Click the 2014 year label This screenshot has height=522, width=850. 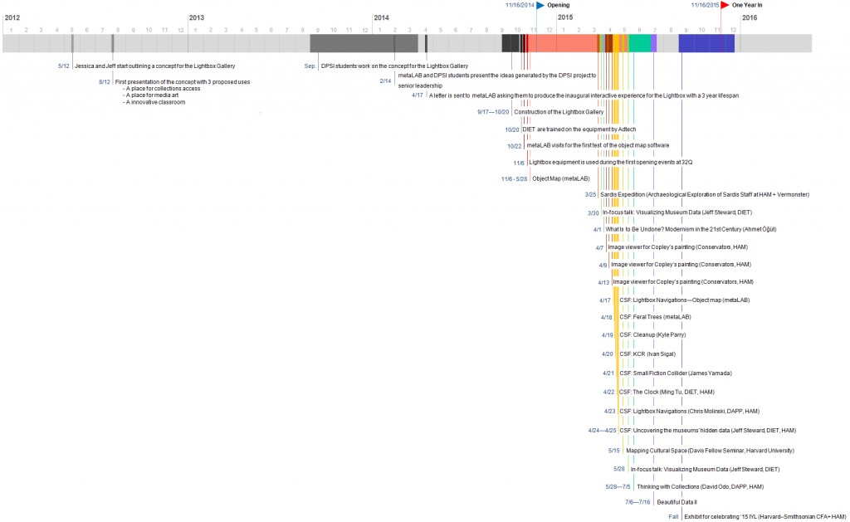(x=381, y=18)
